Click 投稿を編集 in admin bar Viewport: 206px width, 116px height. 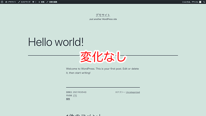pyautogui.click(x=52, y=2)
